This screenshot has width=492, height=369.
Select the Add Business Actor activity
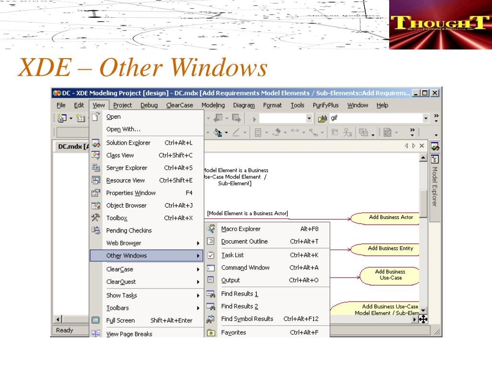pyautogui.click(x=385, y=219)
